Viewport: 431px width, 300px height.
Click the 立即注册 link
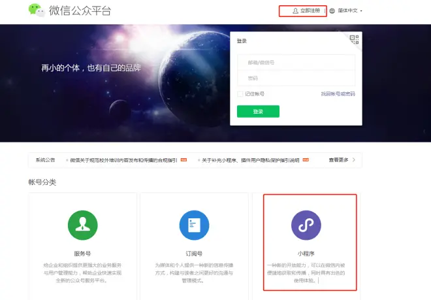[x=310, y=10]
